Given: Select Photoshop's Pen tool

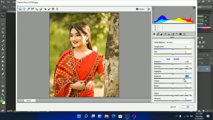Looking at the screenshot, I should pyautogui.click(x=3, y=74).
